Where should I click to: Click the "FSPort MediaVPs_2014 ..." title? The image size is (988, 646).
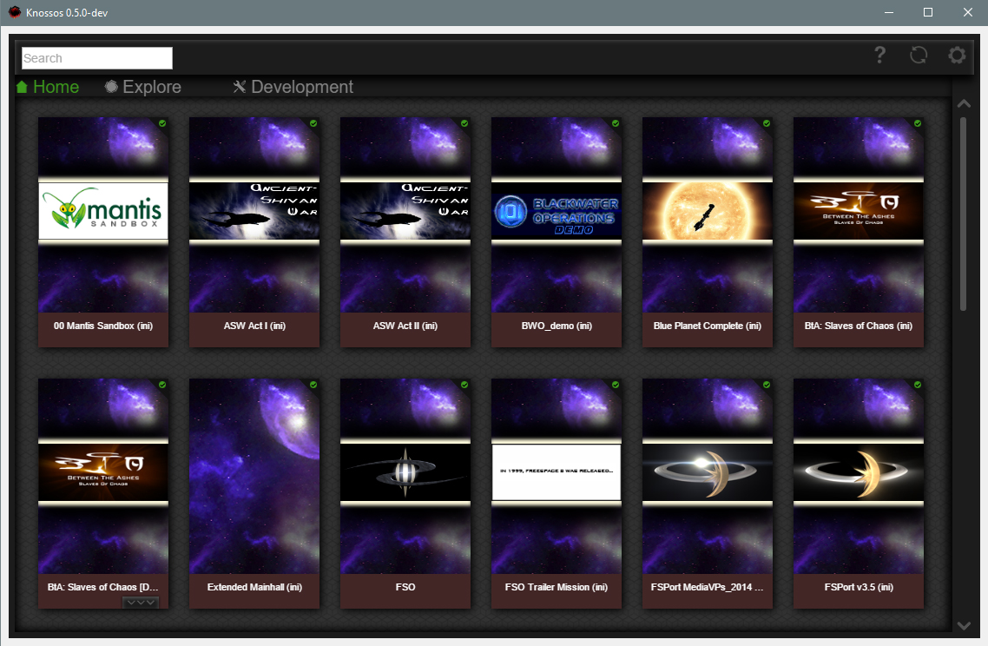tap(708, 587)
